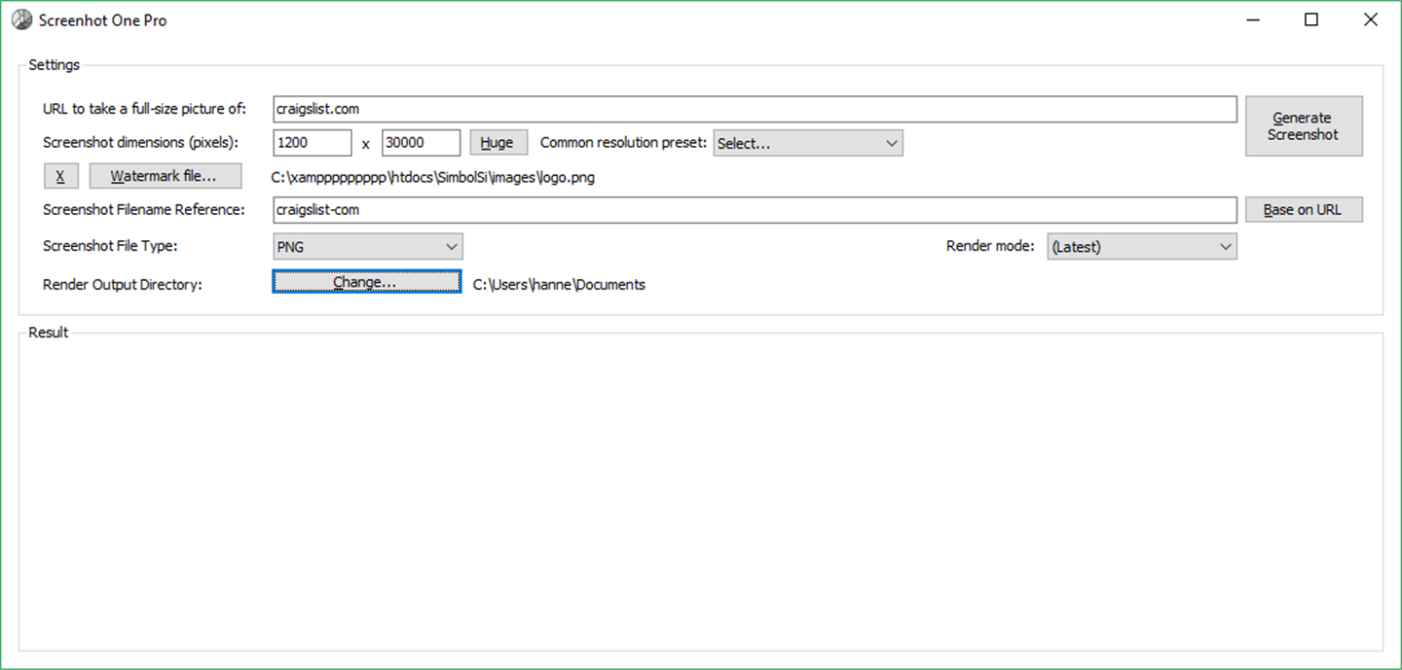Click the height field showing 30000

pyautogui.click(x=421, y=143)
